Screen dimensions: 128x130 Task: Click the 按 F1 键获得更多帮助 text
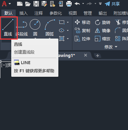34,71
